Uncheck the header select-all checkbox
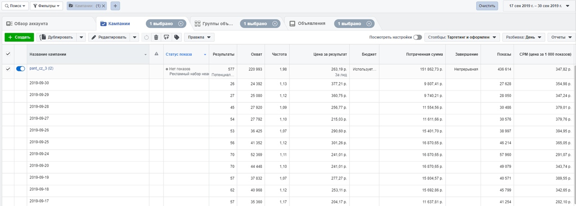The width and height of the screenshot is (576, 206). point(8,54)
